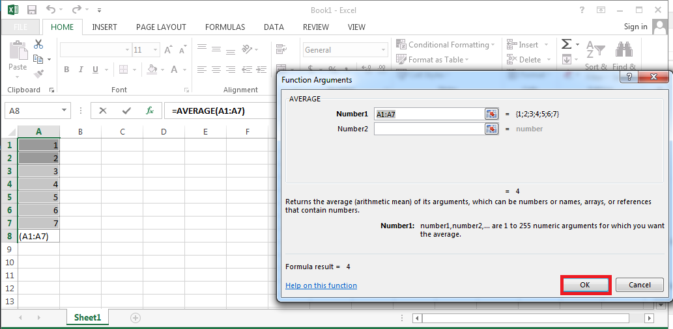Add a new sheet with plus icon

(x=136, y=317)
